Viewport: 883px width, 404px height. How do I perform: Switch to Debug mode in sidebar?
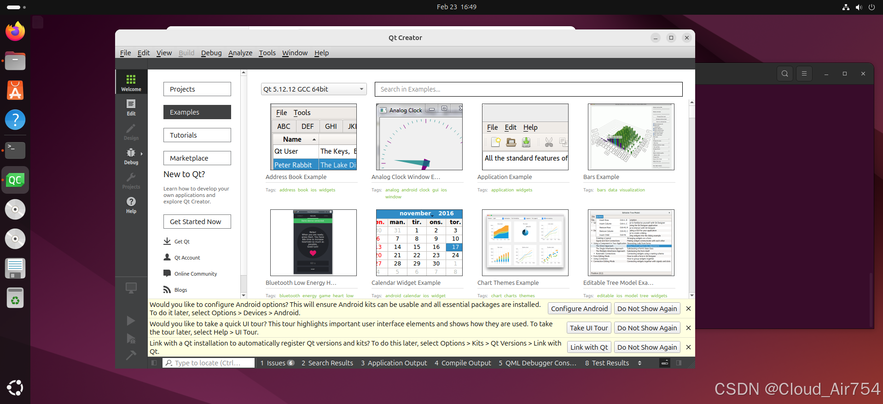(131, 156)
